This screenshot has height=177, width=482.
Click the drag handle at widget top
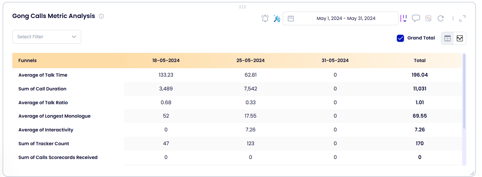pyautogui.click(x=242, y=7)
